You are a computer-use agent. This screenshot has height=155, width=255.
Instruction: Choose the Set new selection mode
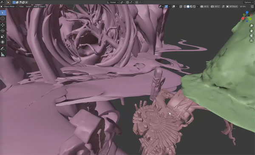(14, 2)
